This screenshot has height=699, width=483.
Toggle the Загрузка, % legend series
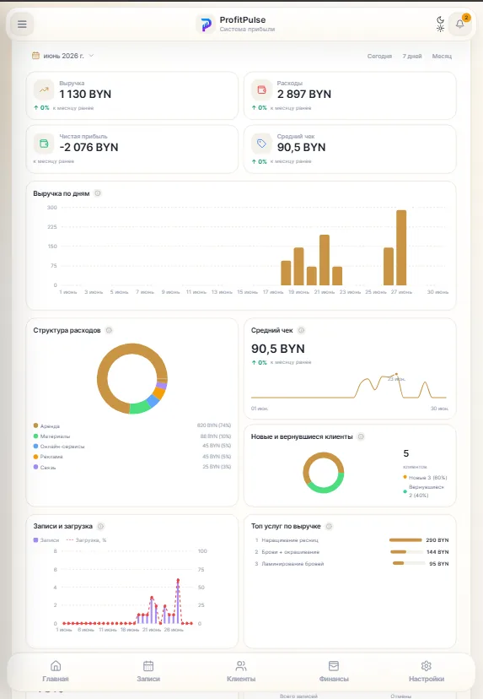coord(86,540)
